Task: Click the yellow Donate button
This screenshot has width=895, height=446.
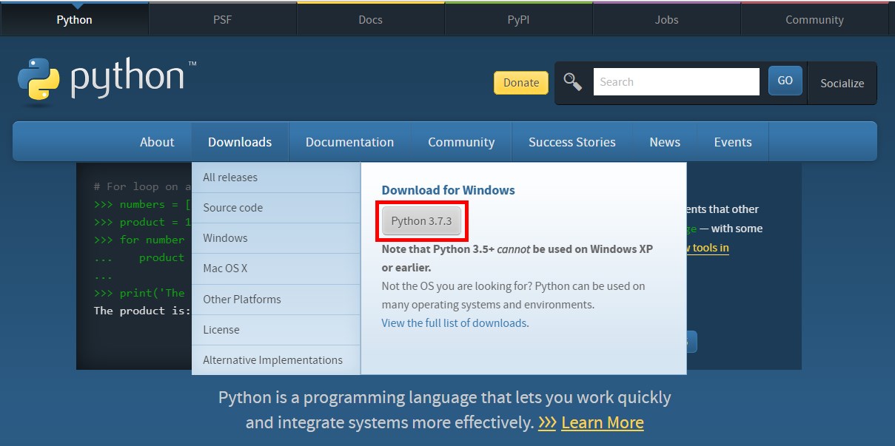Action: [x=521, y=83]
